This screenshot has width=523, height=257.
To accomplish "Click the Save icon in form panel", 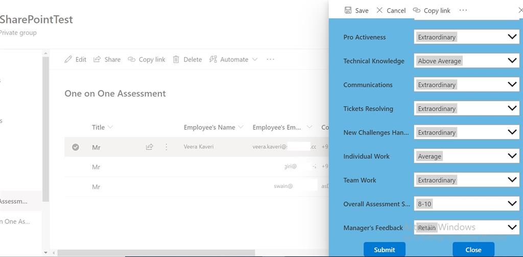I will [x=348, y=10].
